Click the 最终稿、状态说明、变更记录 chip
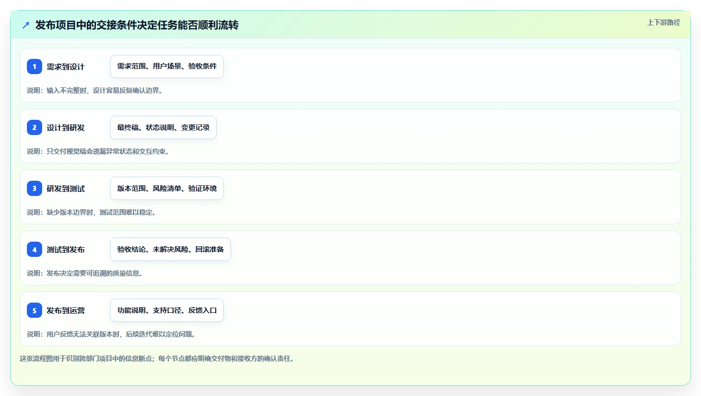The height and width of the screenshot is (396, 701). [x=163, y=127]
